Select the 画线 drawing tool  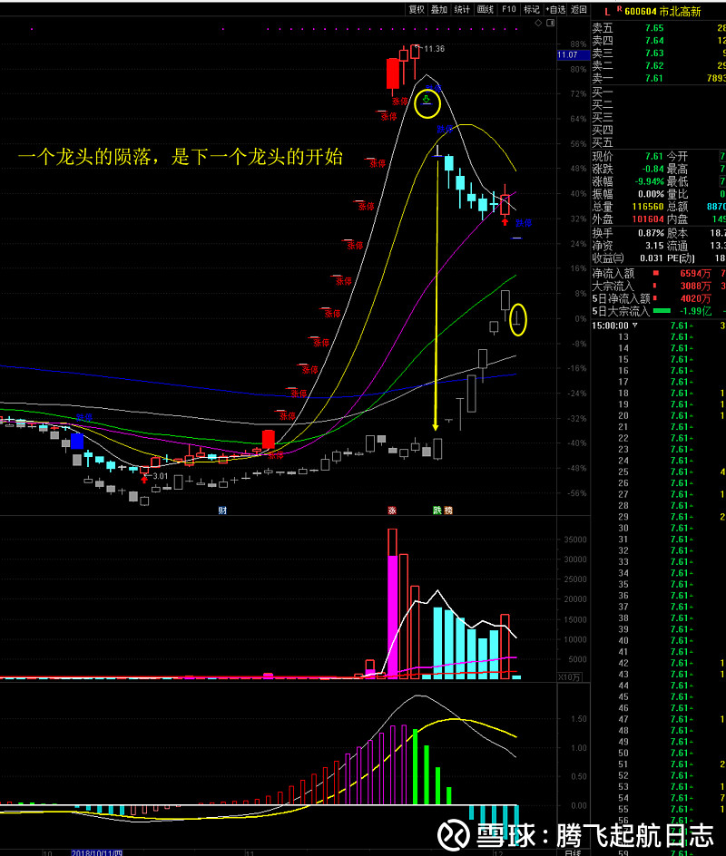486,9
